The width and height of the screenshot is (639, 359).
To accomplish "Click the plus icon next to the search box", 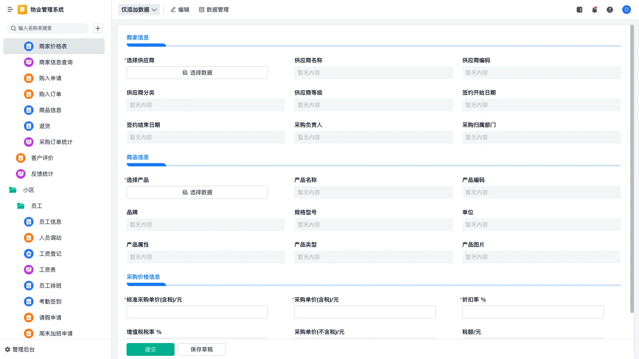I will (x=97, y=28).
